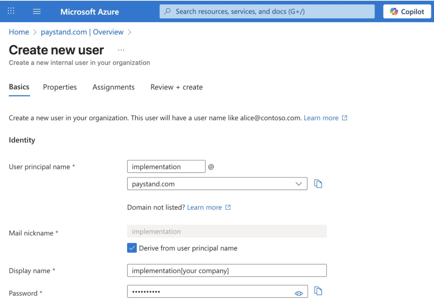Click the Home breadcrumb link
The width and height of the screenshot is (434, 304).
(19, 32)
